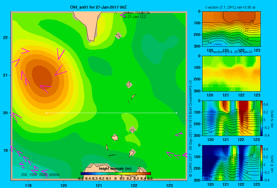277x188 pixels.
Task: Open the salinity section panel
Action: [231, 74]
